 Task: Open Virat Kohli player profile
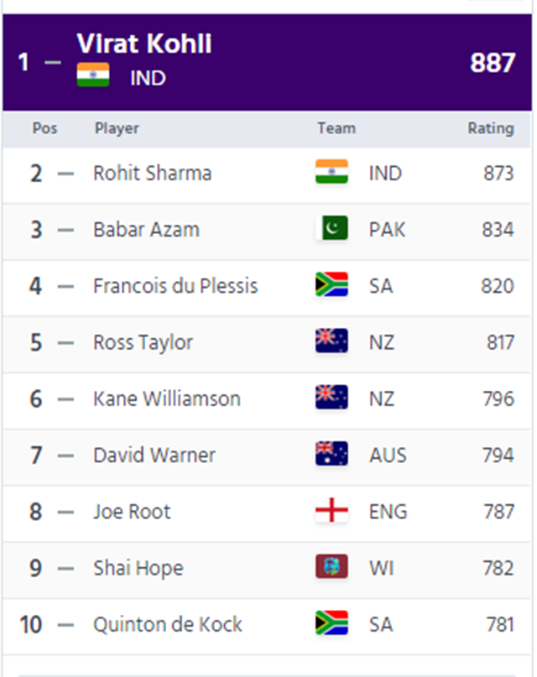(x=144, y=44)
